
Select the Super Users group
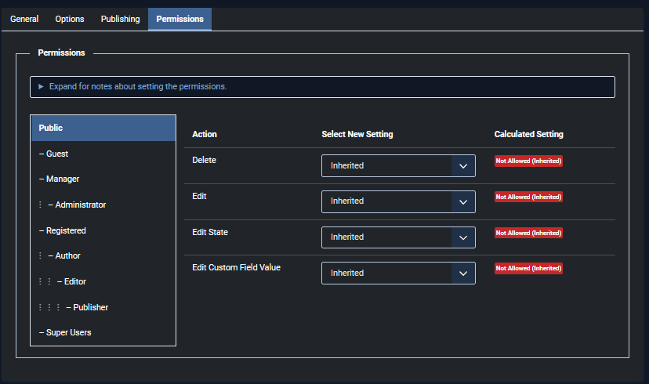[69, 332]
